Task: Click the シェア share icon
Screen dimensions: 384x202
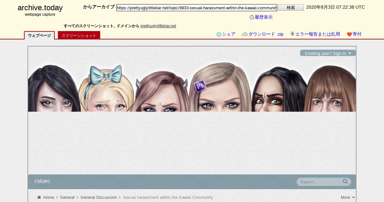Action: click(x=219, y=35)
